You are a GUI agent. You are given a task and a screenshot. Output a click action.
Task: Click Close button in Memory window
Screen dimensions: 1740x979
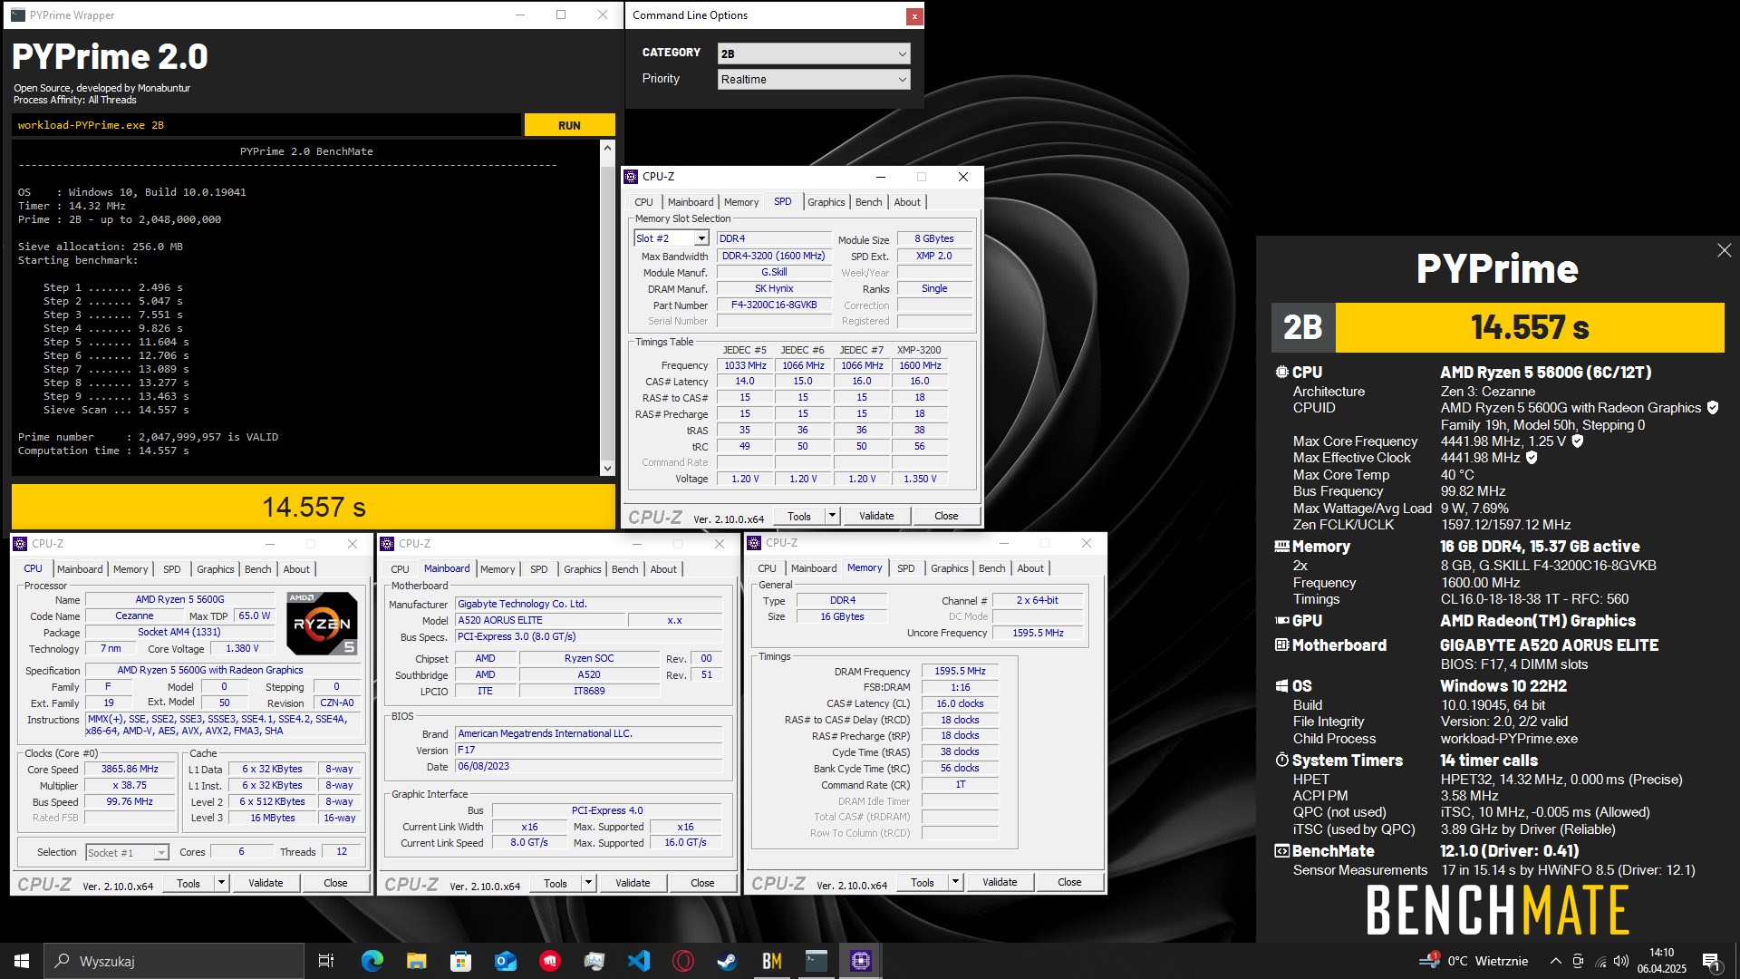(1069, 882)
